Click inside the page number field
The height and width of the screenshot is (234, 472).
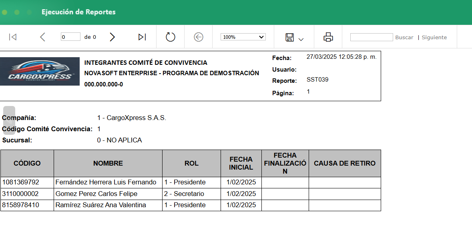click(x=70, y=36)
